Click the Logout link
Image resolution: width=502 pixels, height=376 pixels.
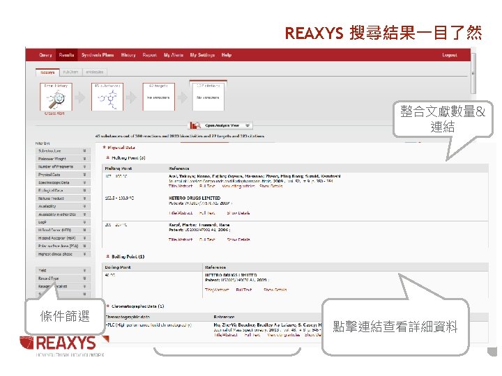click(450, 55)
